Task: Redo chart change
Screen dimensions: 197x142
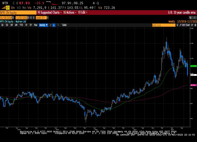Action: pyautogui.click(x=195, y=18)
